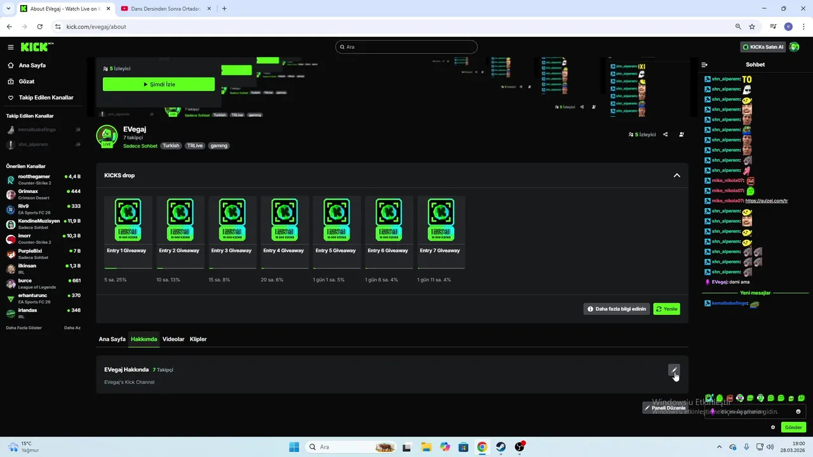Open Steam from taskbar
The height and width of the screenshot is (457, 813).
coord(501,447)
